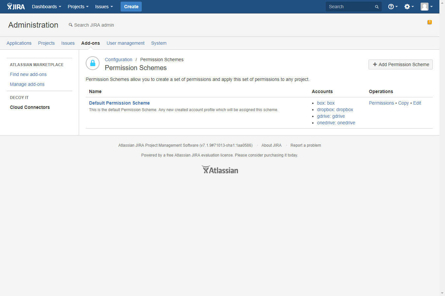Viewport: 445px width, 296px height.
Task: Open the box: box account
Action: [326, 103]
